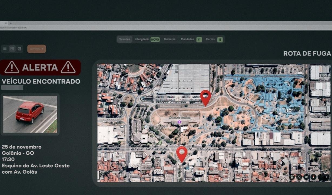Switch to list view layout icon
332x195 pixels.
point(5,49)
